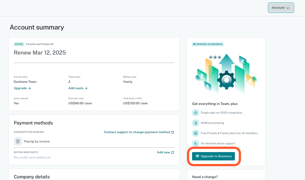This screenshot has height=180, width=305.
Task: Click the ACTIVE status badge
Action: (x=19, y=44)
